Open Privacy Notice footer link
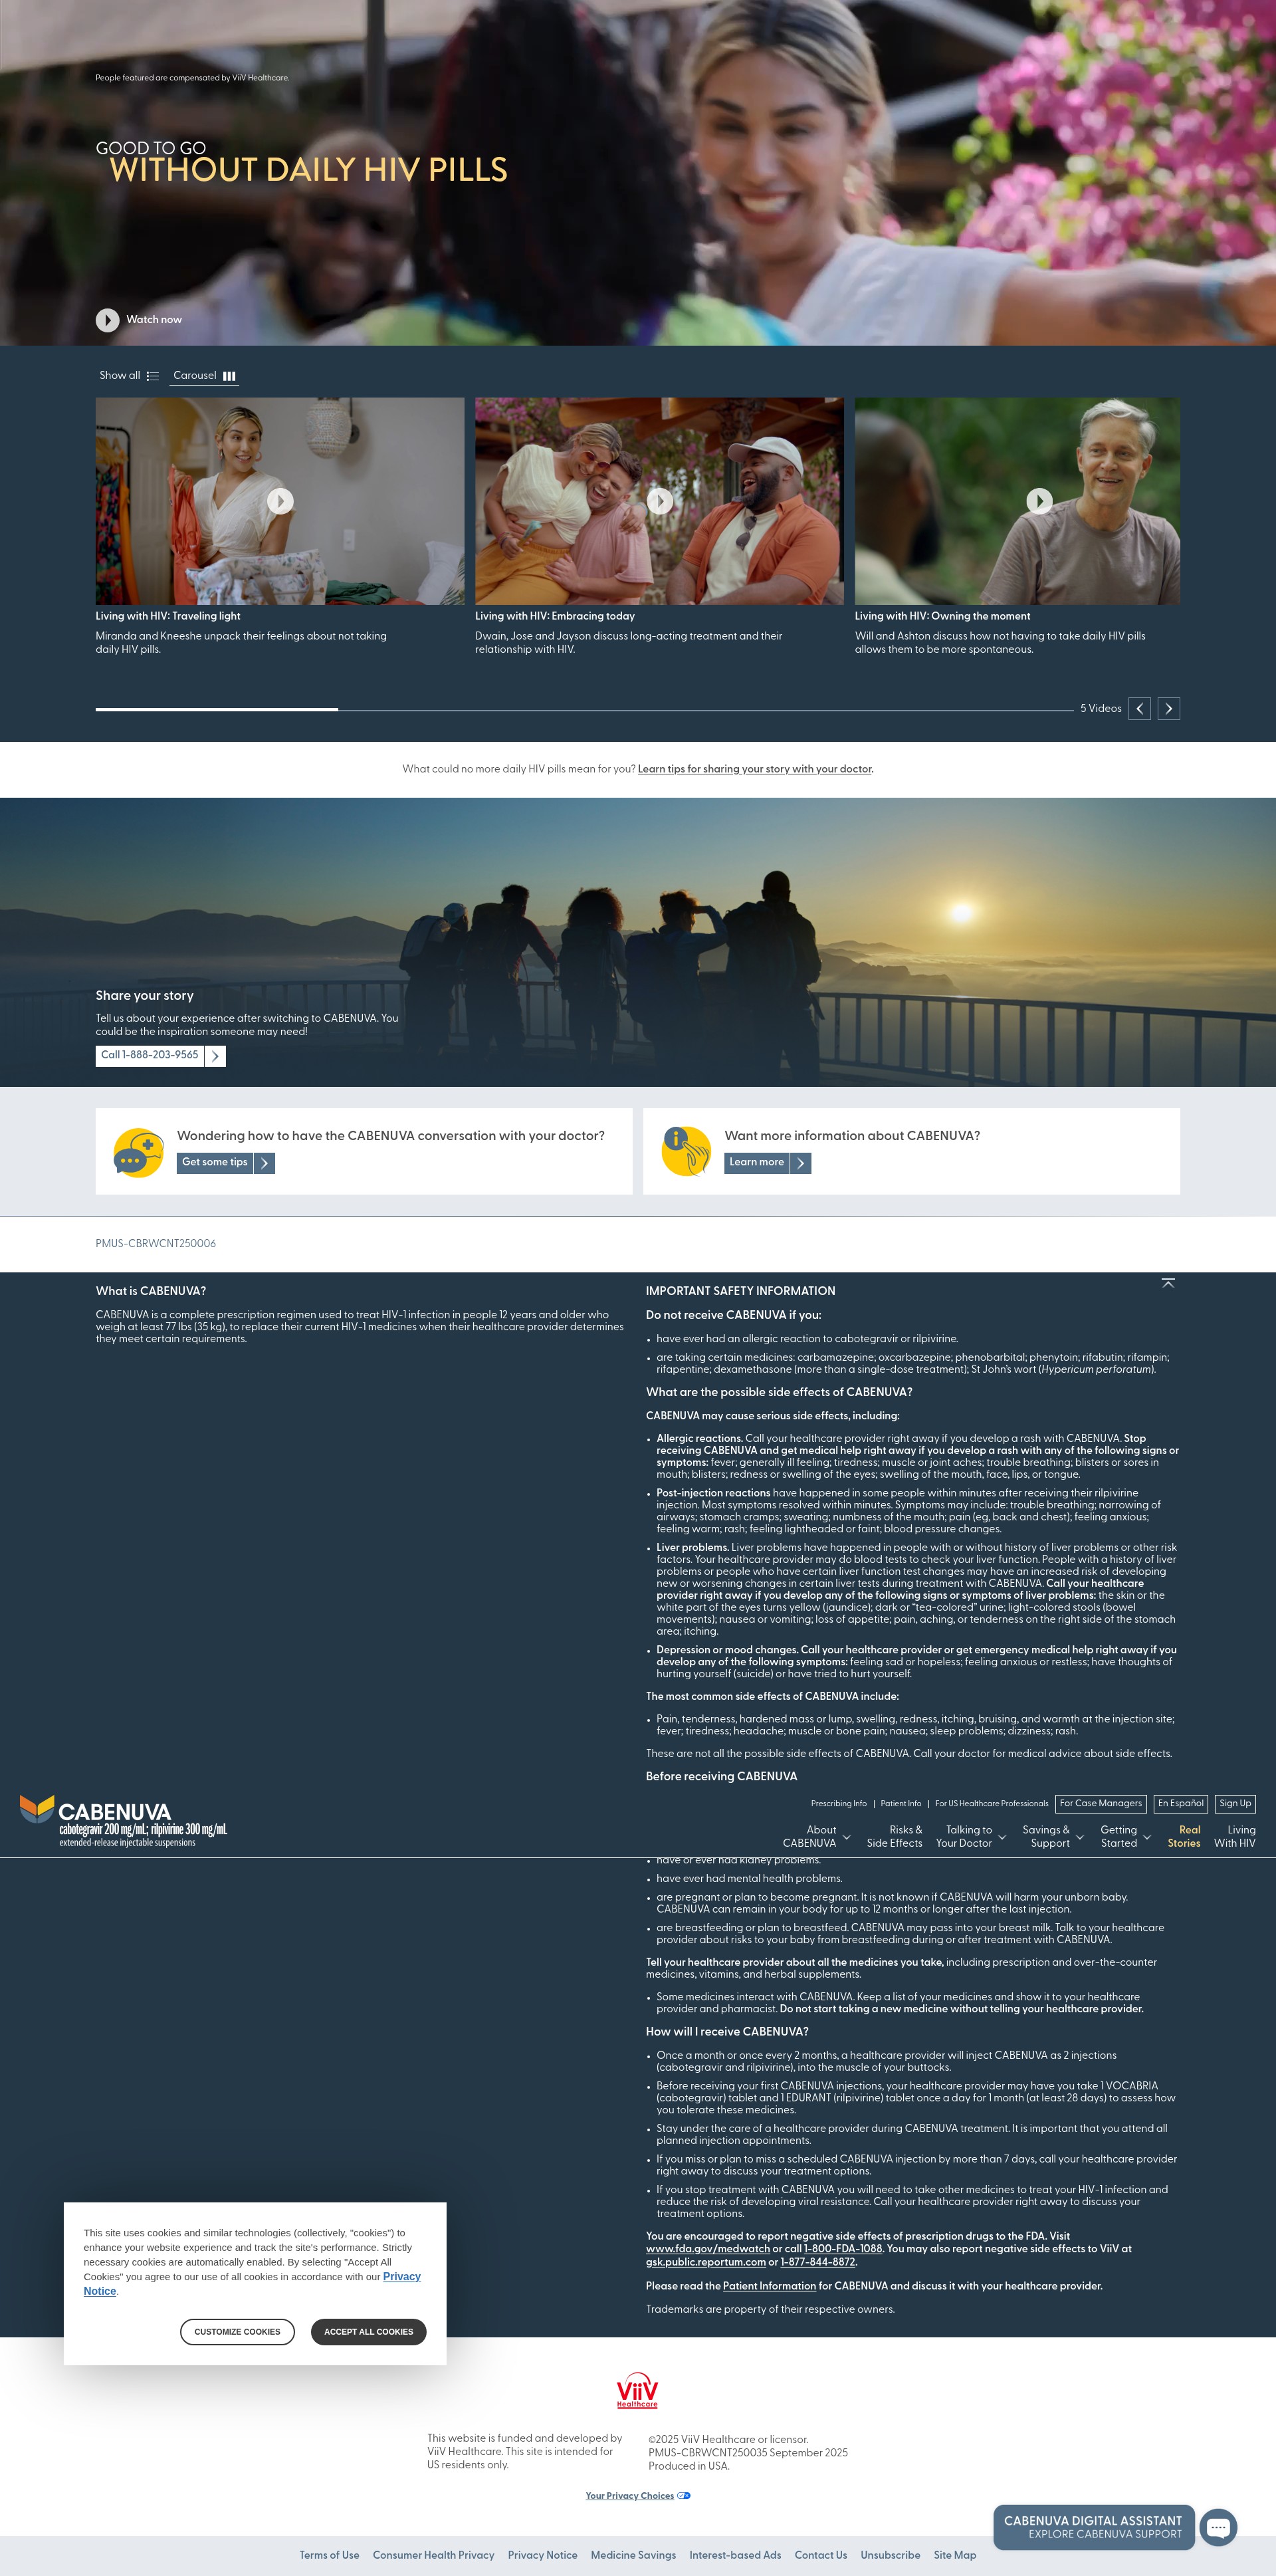This screenshot has height=2576, width=1276. pos(542,2555)
